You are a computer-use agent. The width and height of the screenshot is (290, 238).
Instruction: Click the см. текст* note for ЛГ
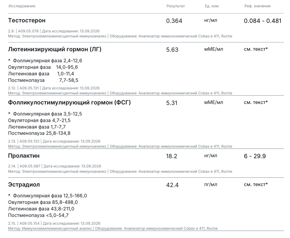256,49
